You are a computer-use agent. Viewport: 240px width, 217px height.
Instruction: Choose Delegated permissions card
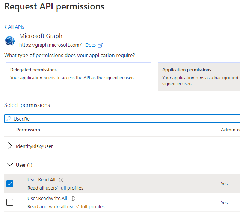click(78, 77)
